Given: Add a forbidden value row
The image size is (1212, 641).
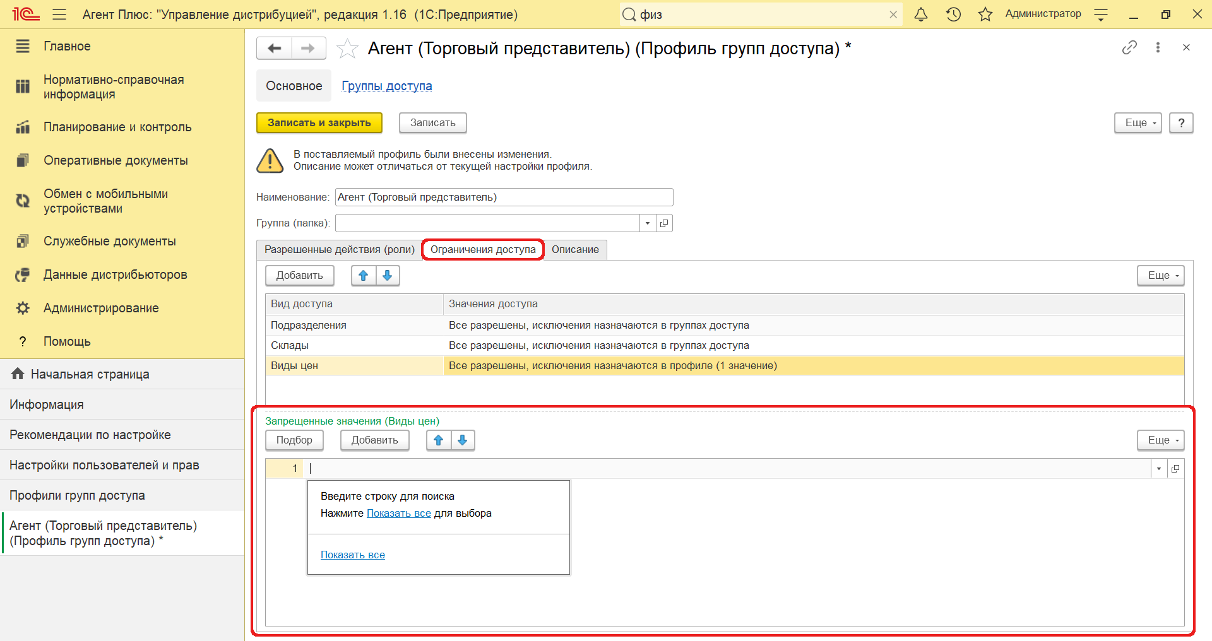Looking at the screenshot, I should [375, 440].
